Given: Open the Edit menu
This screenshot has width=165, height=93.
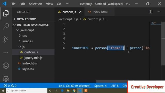Looking at the screenshot, I should [22, 4].
